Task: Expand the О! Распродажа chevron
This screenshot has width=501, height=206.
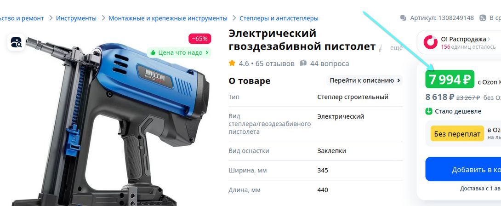Action: click(x=489, y=39)
